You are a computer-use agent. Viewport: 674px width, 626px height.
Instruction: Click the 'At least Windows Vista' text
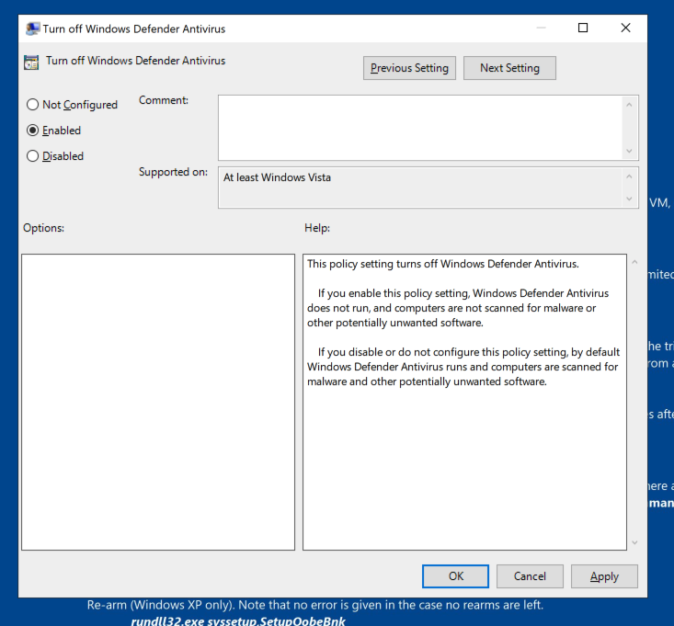click(277, 177)
